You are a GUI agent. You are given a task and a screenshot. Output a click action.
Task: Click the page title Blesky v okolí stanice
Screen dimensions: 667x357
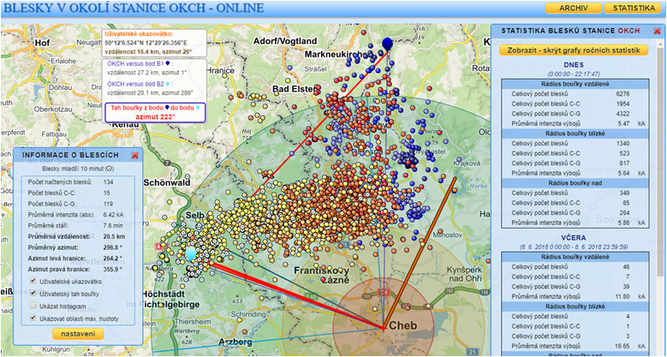point(134,8)
